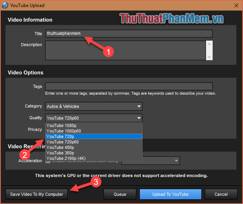Toggle the Enable hardware acceleration checkbox

tap(48, 162)
